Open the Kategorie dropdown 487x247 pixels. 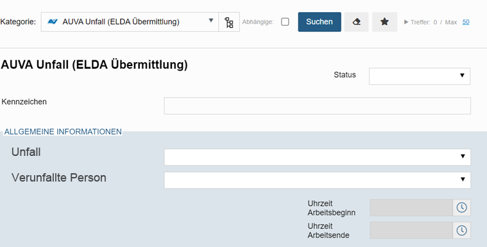click(x=130, y=22)
